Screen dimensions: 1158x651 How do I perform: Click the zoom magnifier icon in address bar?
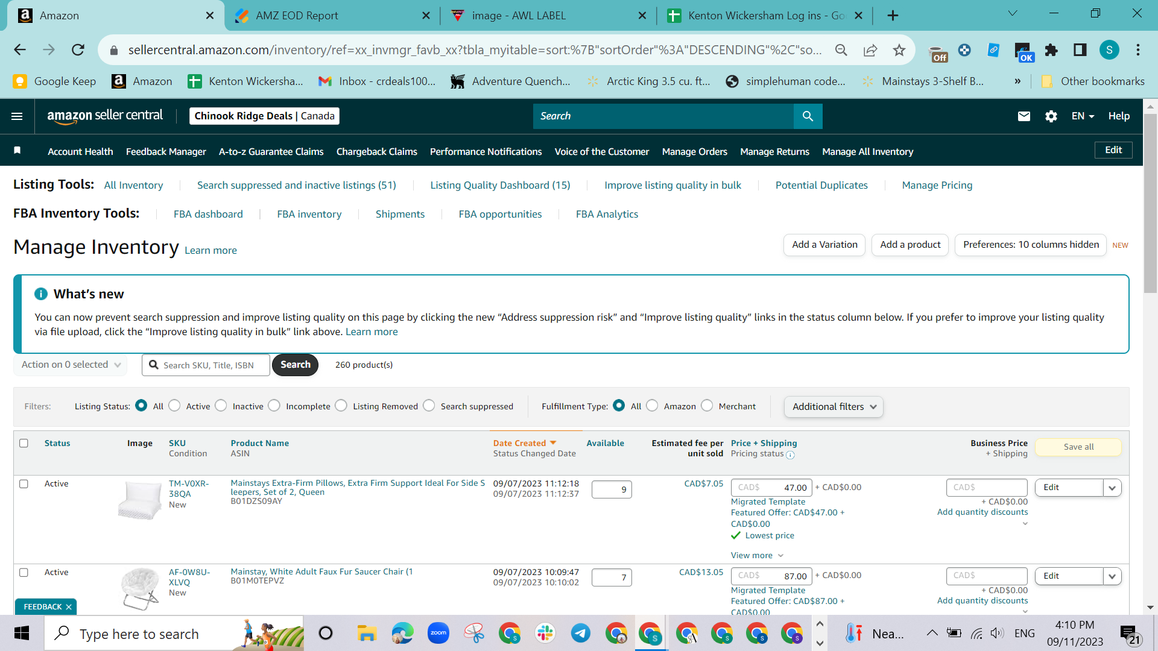point(841,50)
